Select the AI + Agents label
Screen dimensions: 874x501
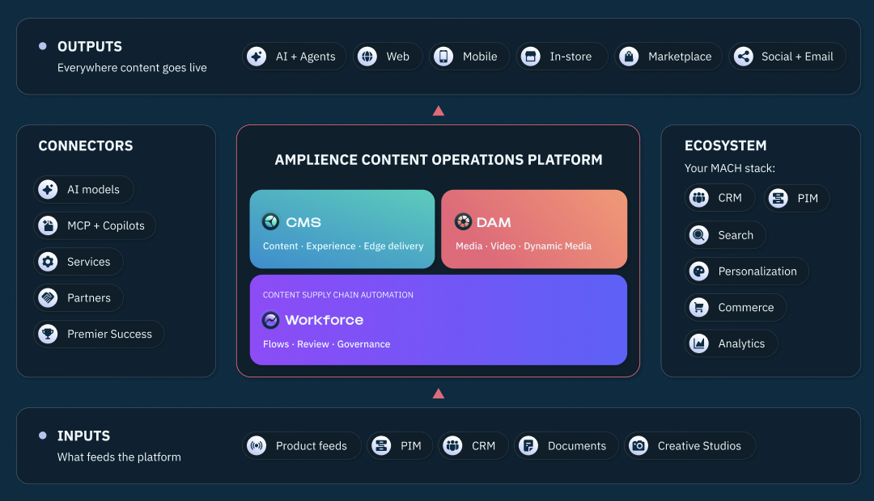305,57
